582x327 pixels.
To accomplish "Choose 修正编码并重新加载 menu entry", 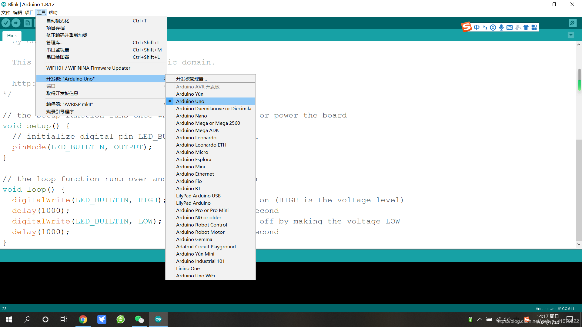I will point(102,35).
